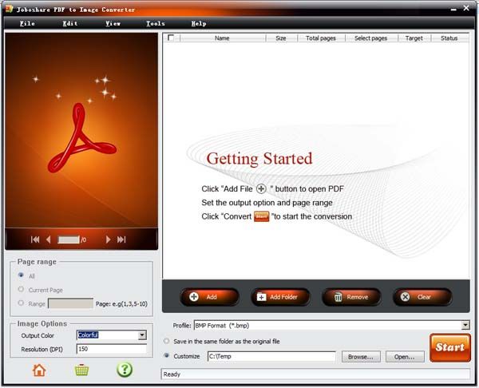Choose Save in the same folder option

click(166, 342)
